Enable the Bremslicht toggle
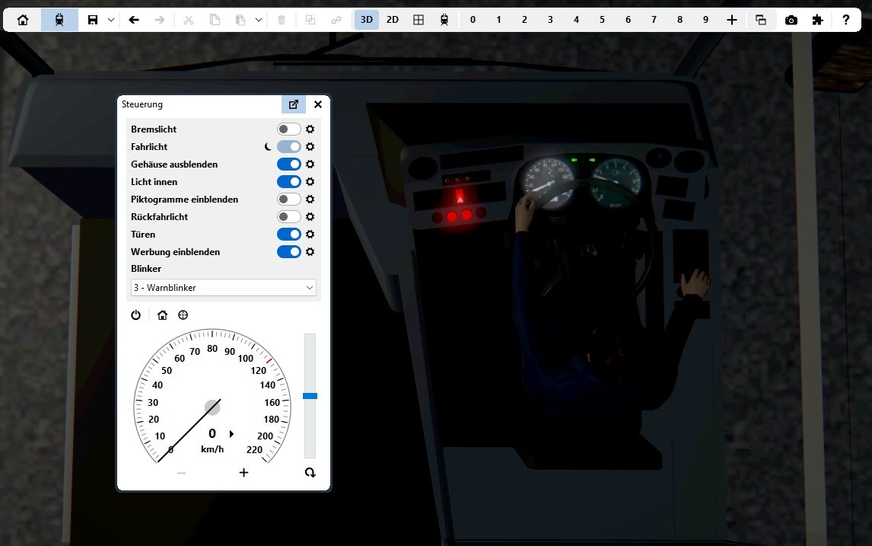 [288, 129]
